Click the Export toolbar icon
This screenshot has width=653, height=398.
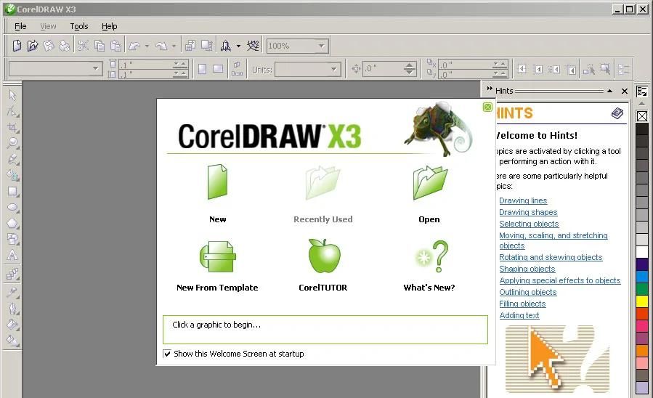(207, 45)
